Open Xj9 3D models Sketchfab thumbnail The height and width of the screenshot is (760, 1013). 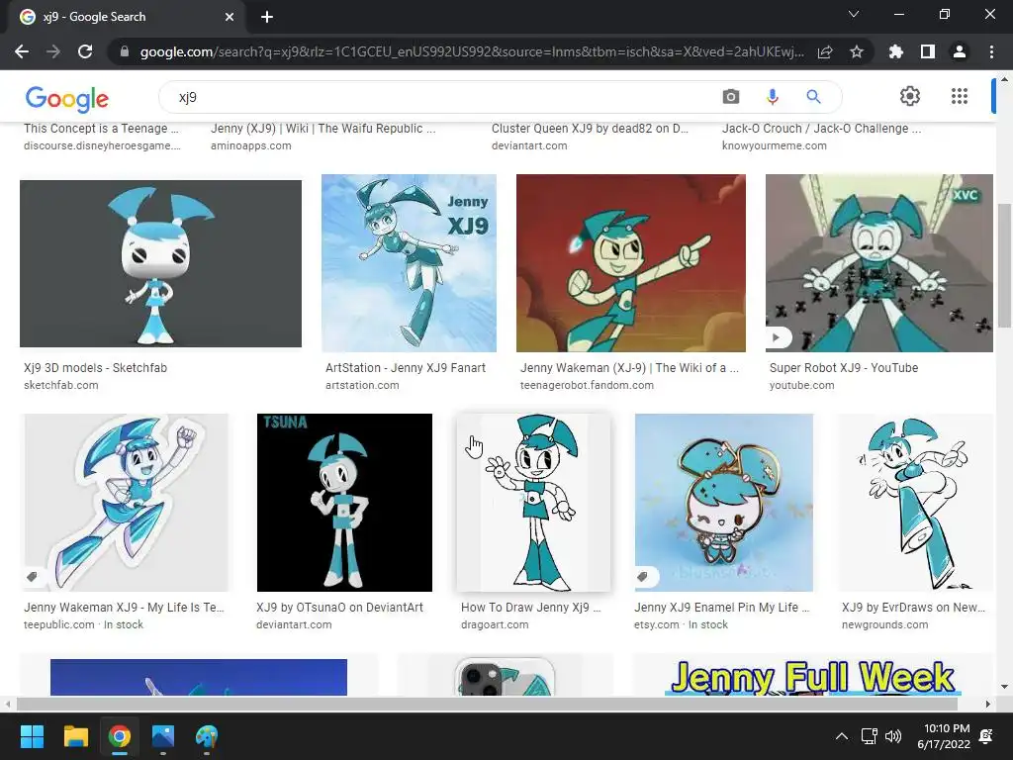click(161, 263)
